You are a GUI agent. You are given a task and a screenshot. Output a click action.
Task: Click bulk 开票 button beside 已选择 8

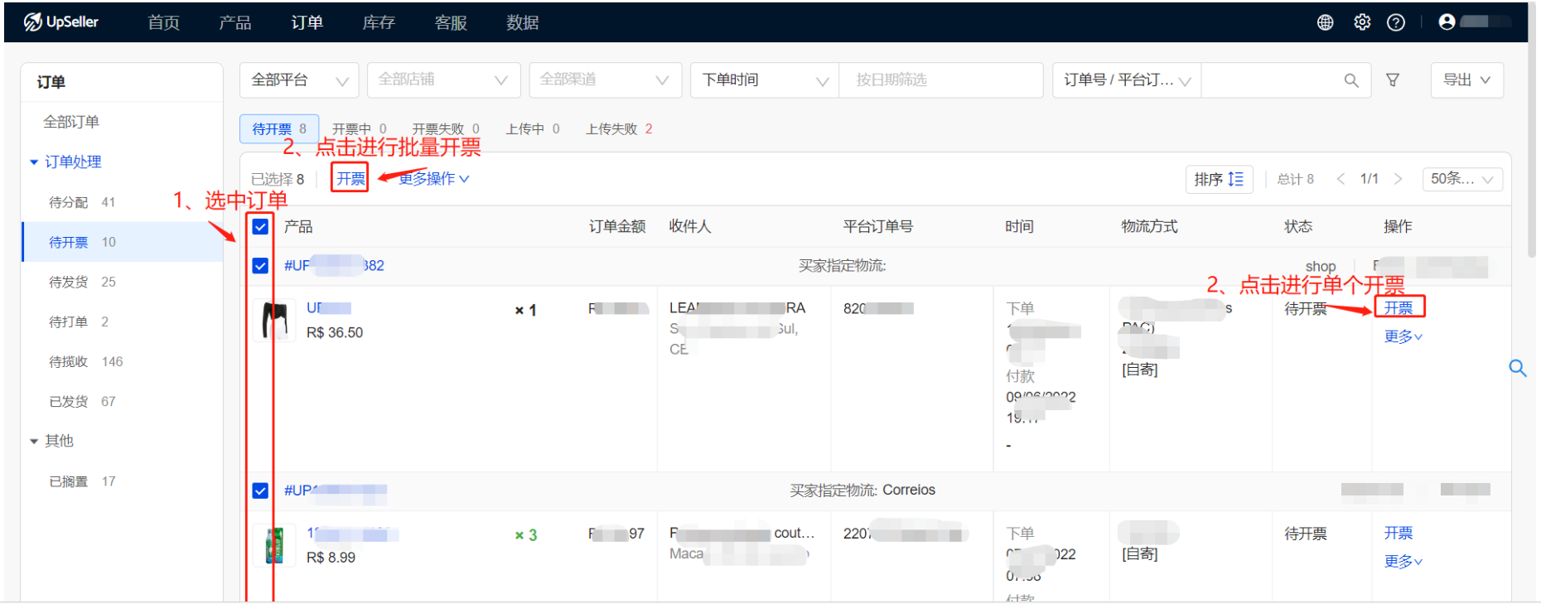point(350,178)
